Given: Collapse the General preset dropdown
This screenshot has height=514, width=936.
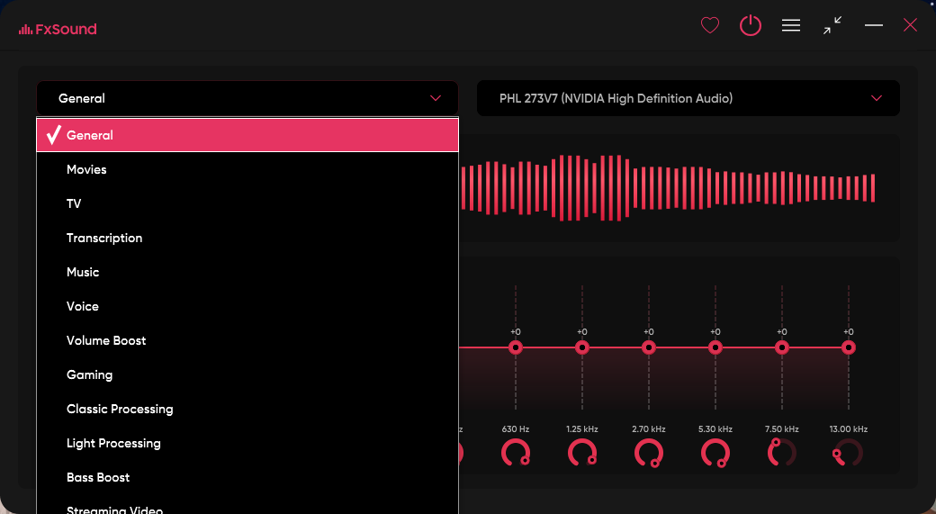Looking at the screenshot, I should 247,98.
